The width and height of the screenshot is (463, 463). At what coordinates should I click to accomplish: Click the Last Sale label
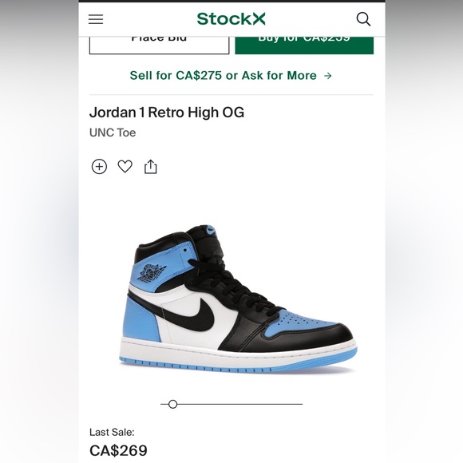point(112,433)
